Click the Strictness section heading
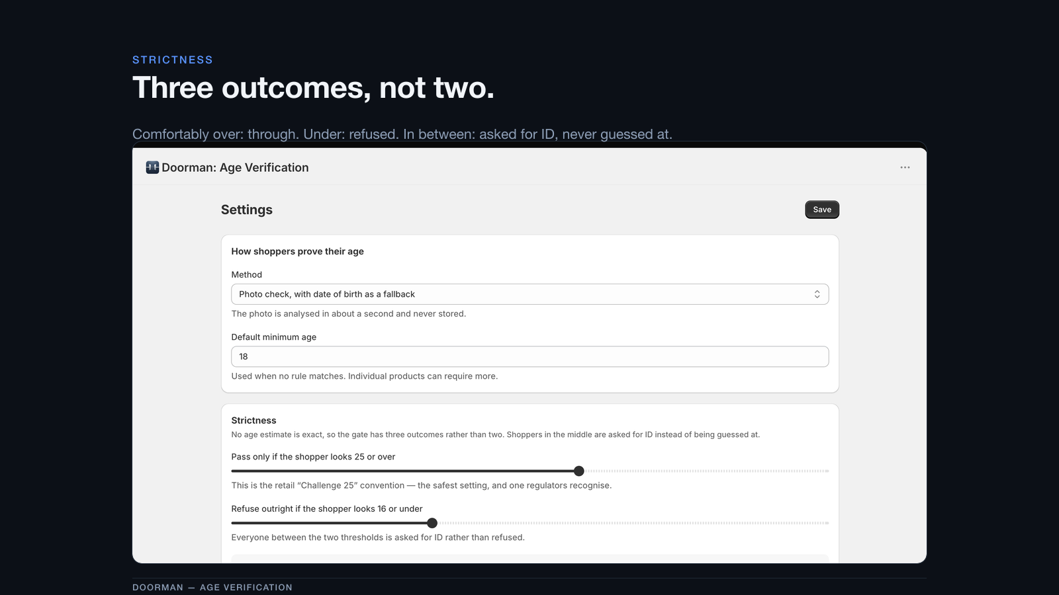1059x595 pixels. [x=253, y=420]
